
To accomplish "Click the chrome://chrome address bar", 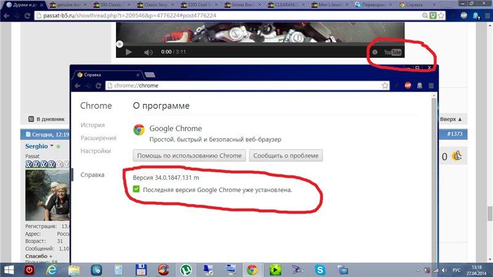I will (240, 86).
